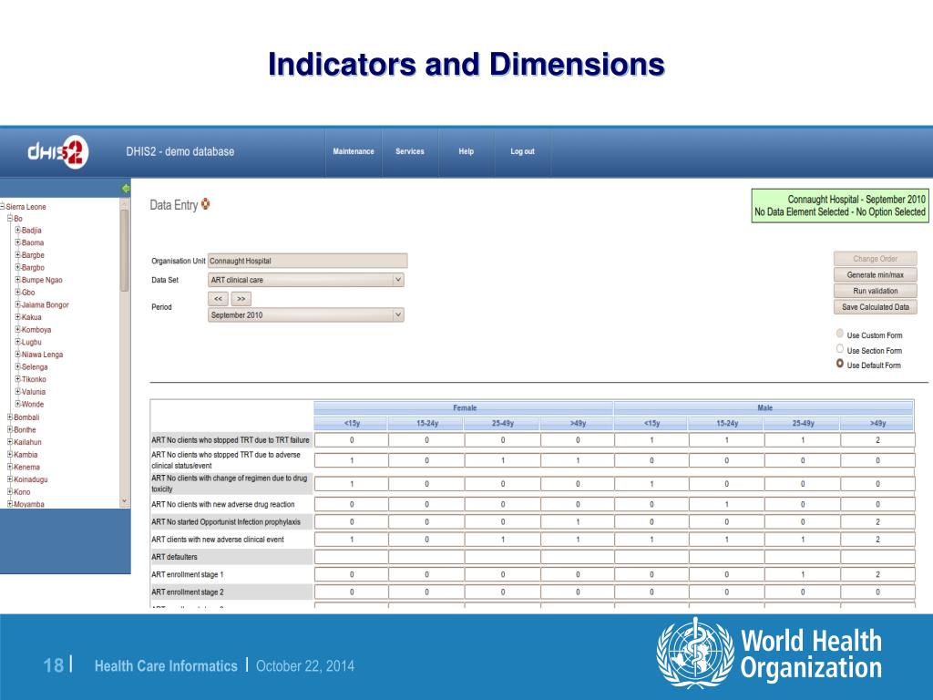Click Log out in the top bar
Viewport: 933px width, 700px height.
pyautogui.click(x=522, y=152)
